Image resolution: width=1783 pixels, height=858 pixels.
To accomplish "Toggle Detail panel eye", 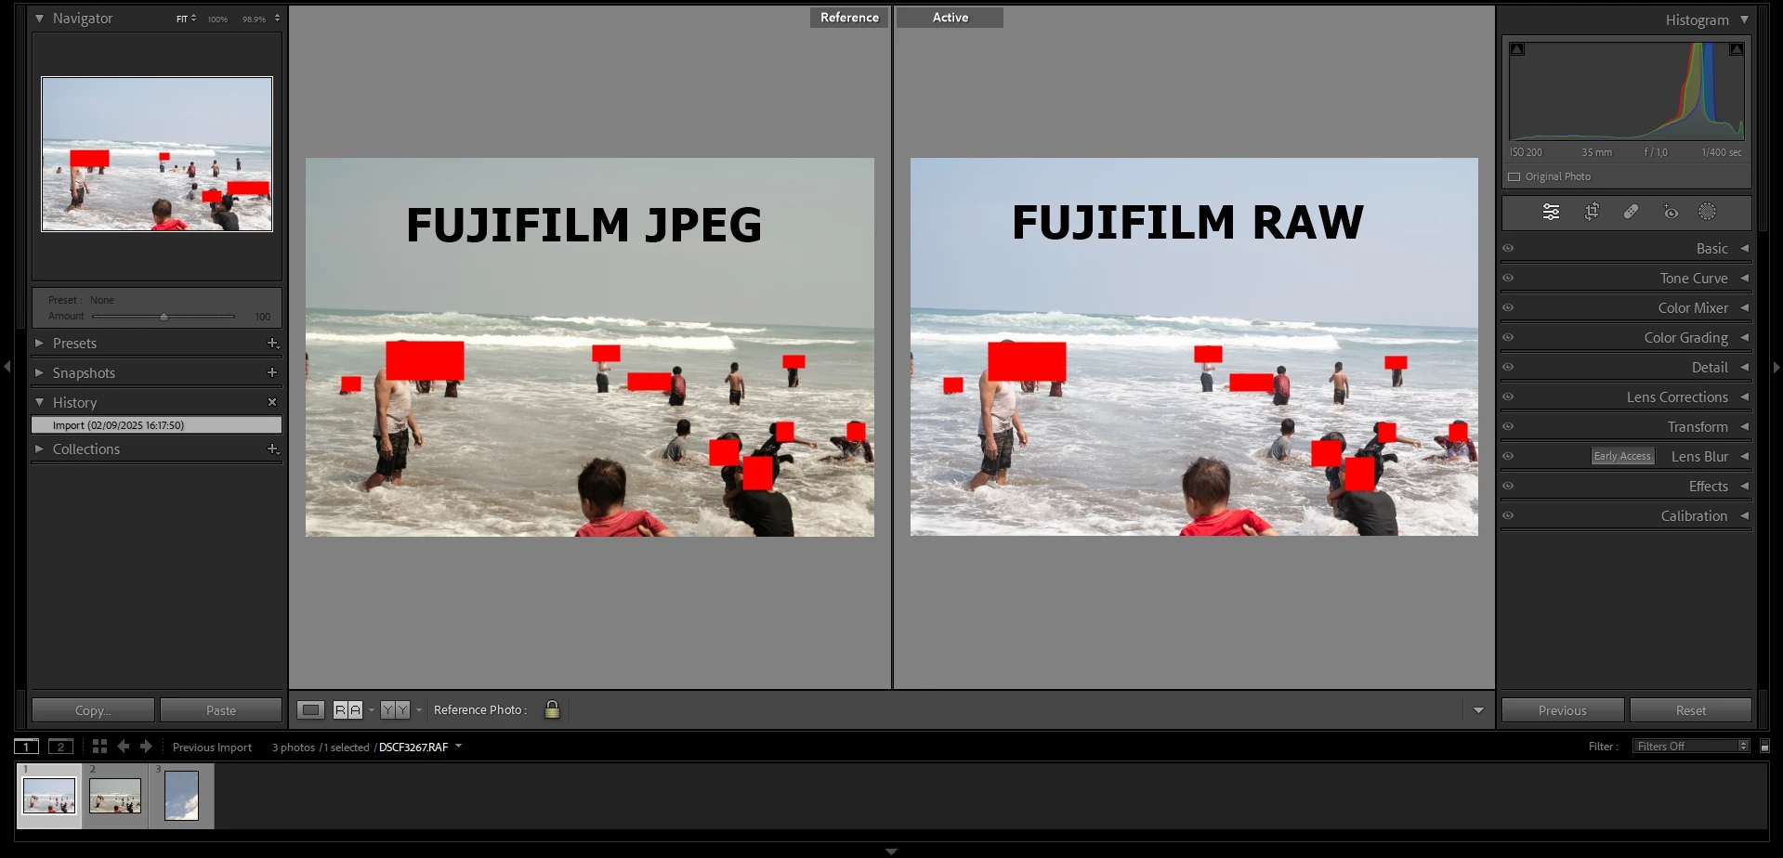I will pyautogui.click(x=1508, y=368).
